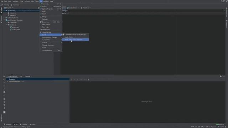This screenshot has width=228, height=128.
Task: Switch to feature.txt editor tab
Action: (85, 8)
